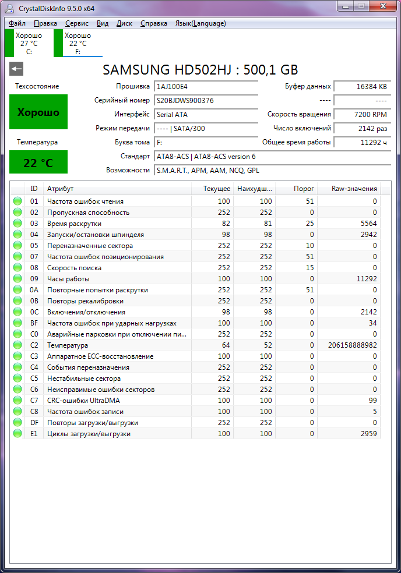The height and width of the screenshot is (573, 401).
Task: Click the status circle for Повторы рекалибровки
Action: coord(17,300)
